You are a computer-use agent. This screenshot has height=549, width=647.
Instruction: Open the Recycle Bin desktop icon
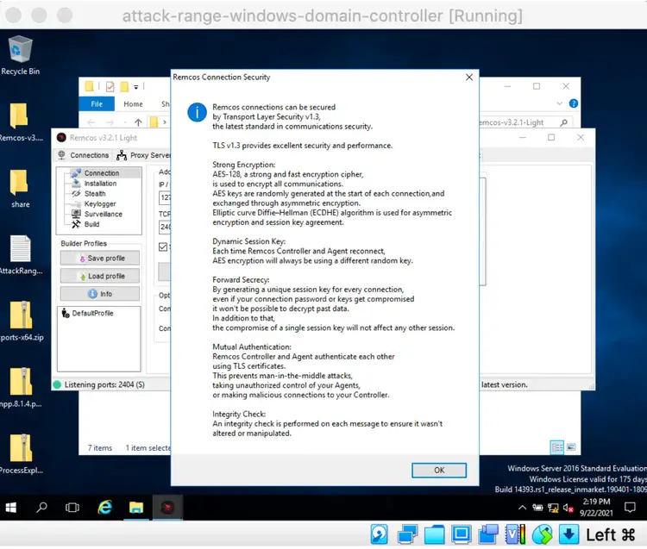pyautogui.click(x=20, y=55)
